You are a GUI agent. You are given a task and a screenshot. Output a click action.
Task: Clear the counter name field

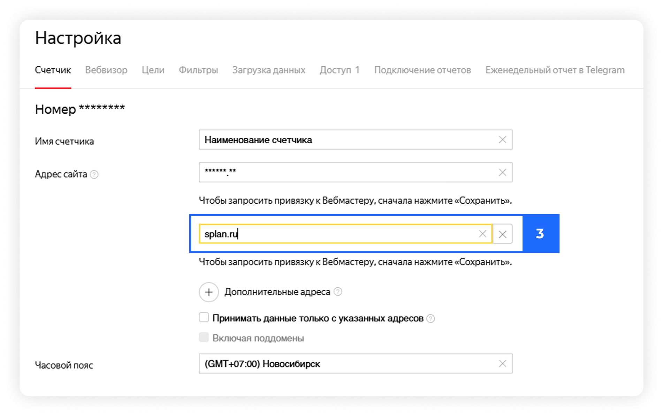(502, 140)
